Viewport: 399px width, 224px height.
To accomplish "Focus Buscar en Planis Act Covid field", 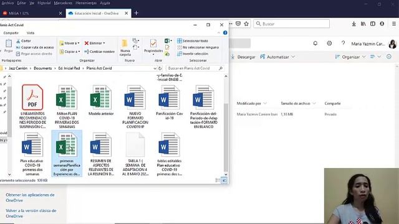I will [x=195, y=68].
